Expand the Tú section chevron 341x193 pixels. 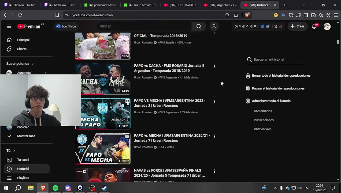(x=14, y=151)
